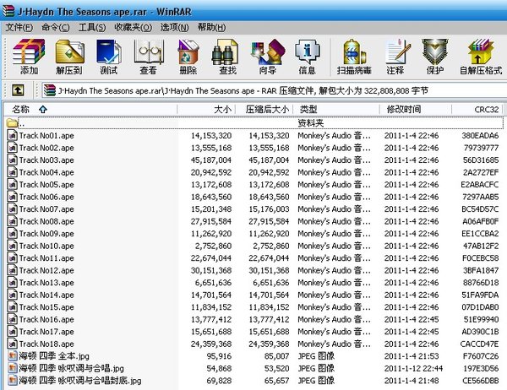This screenshot has width=507, height=390.
Task: Show archive Info (信息) icon
Action: pos(307,57)
